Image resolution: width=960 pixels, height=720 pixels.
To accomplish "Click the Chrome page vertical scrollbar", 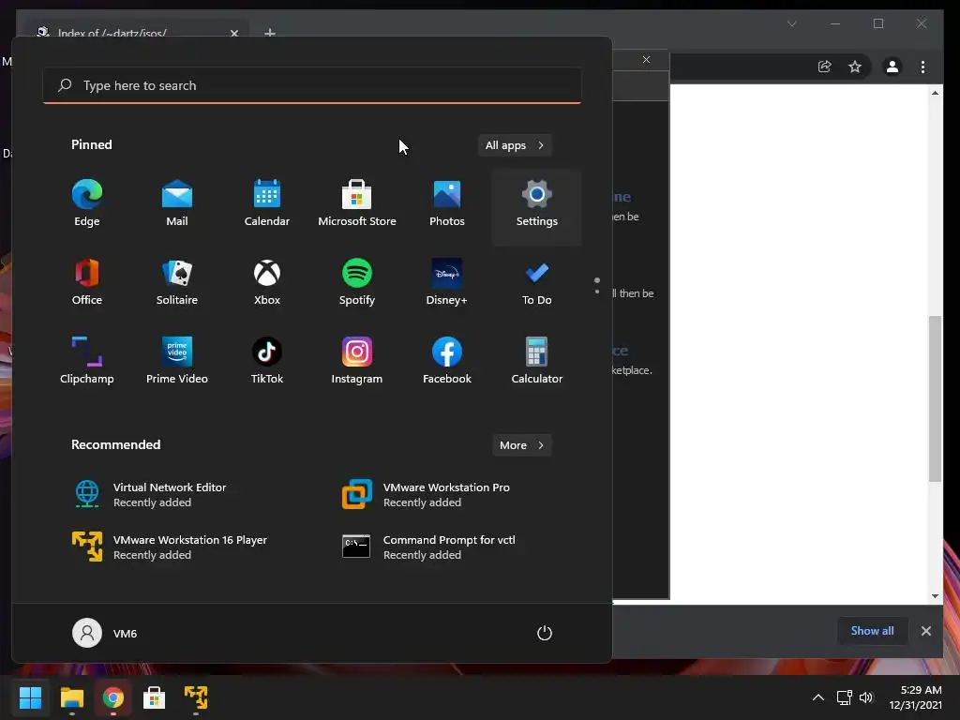I will click(x=935, y=398).
